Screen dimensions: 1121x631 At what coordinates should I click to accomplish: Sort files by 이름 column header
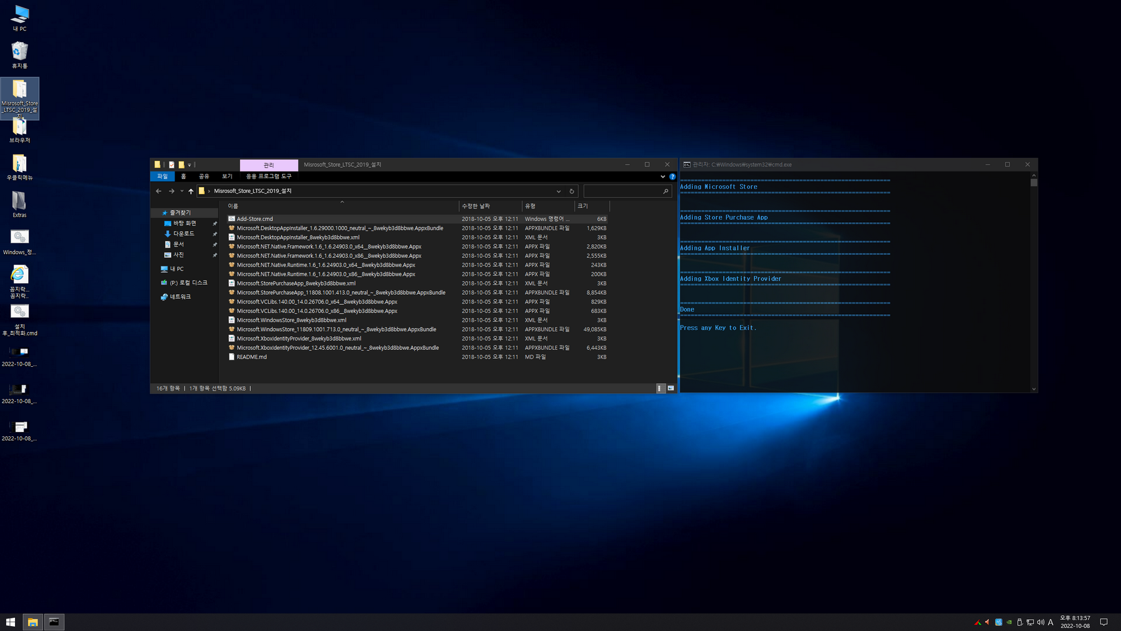click(342, 206)
